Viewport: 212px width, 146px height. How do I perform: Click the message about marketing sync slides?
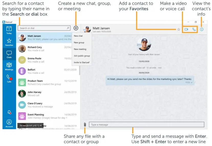[150, 80]
